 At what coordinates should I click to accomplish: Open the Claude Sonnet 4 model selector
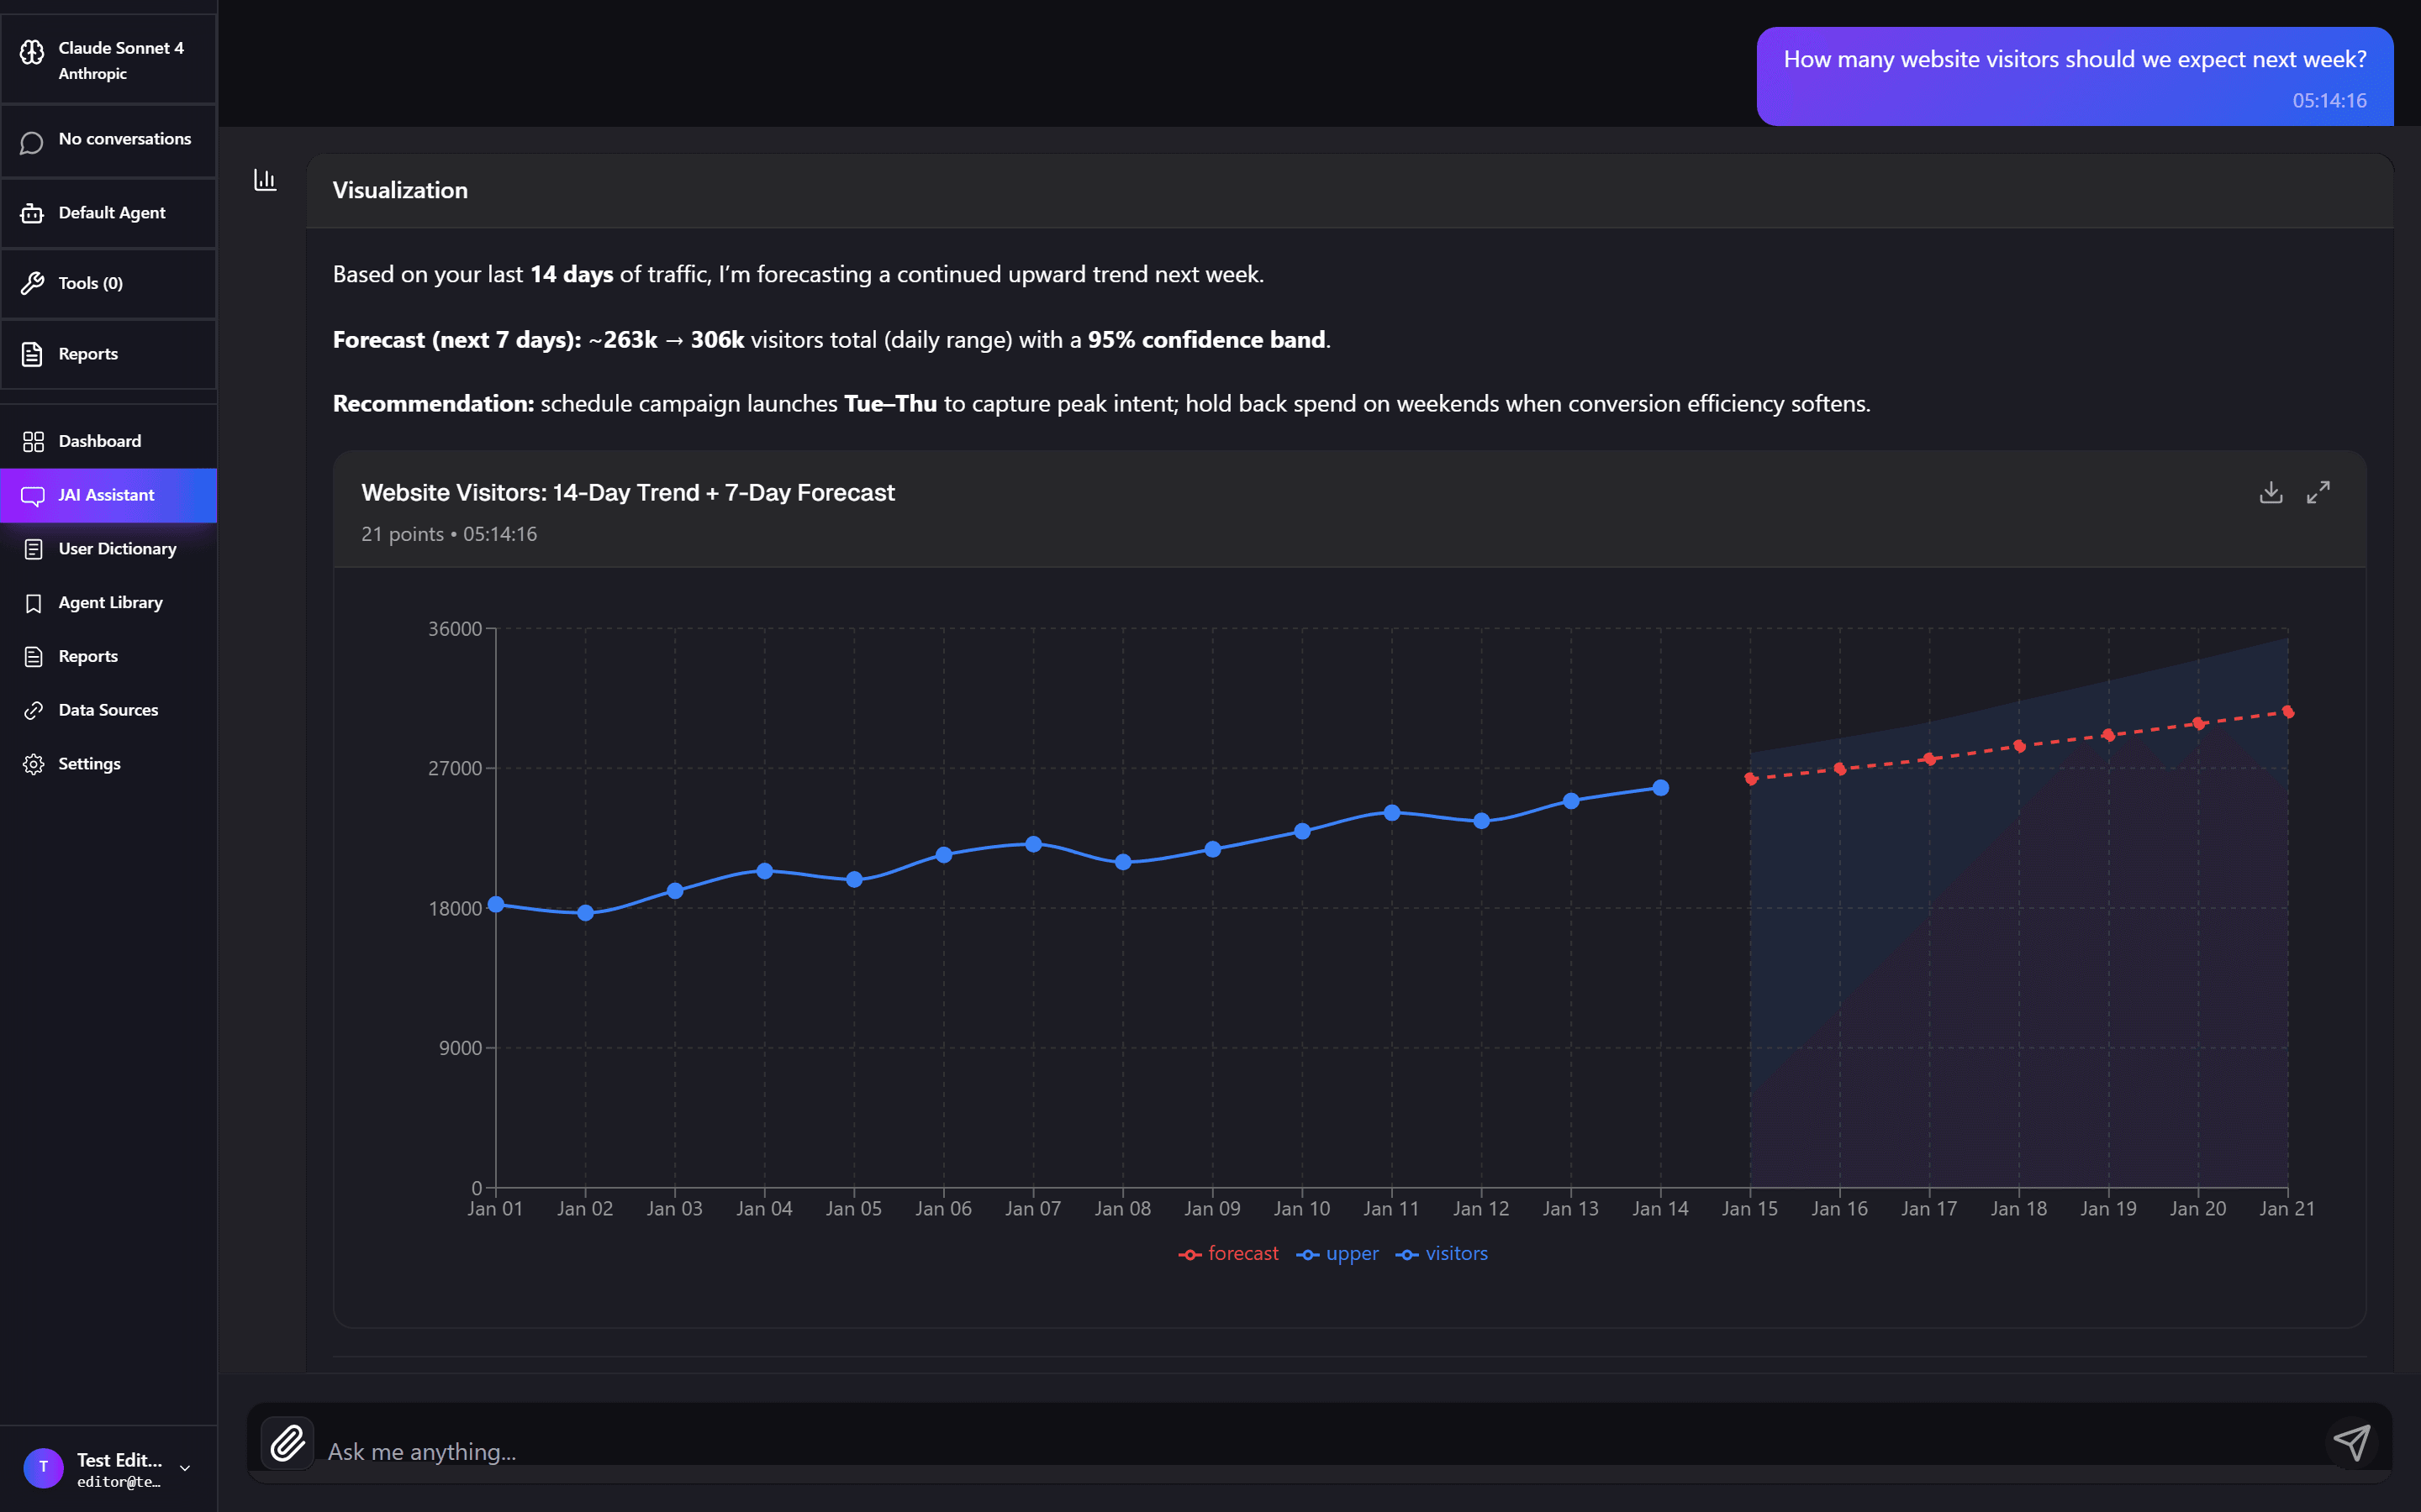pyautogui.click(x=108, y=59)
